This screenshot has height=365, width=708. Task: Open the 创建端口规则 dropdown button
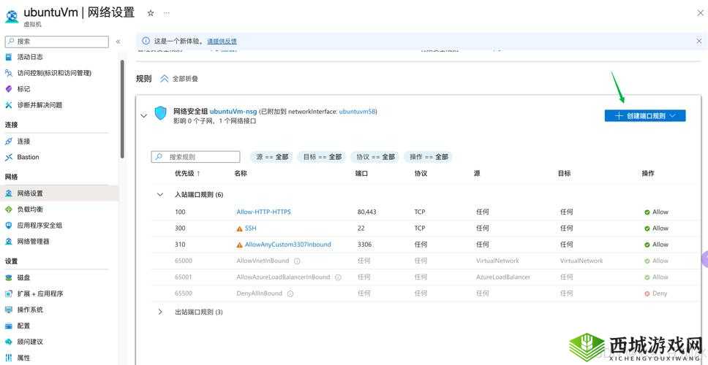pos(645,116)
